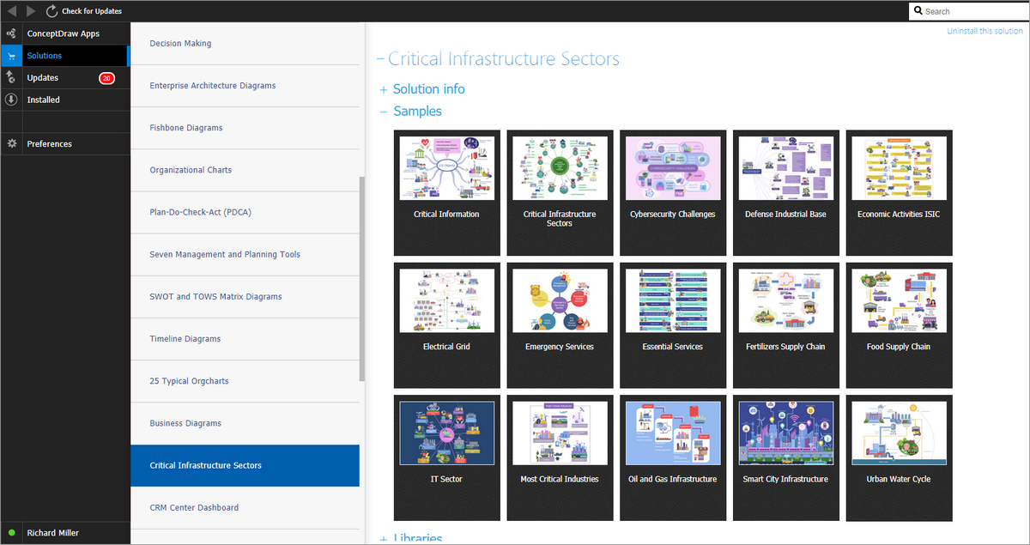
Task: Open the ConceptDraw Apps section
Action: click(64, 33)
